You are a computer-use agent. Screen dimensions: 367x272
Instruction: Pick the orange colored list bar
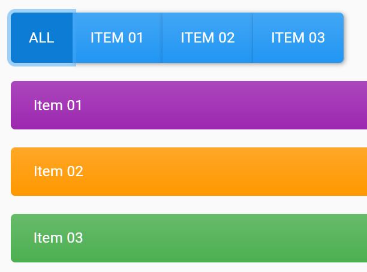[x=189, y=171]
